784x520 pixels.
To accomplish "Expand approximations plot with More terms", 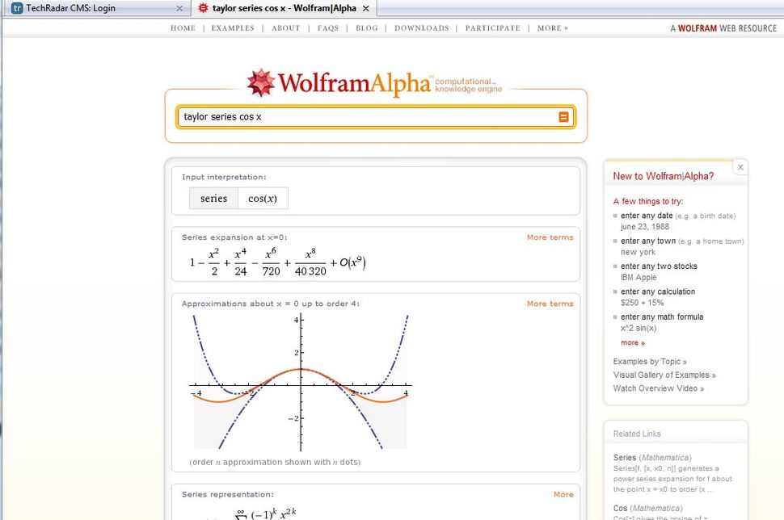I will click(x=550, y=303).
